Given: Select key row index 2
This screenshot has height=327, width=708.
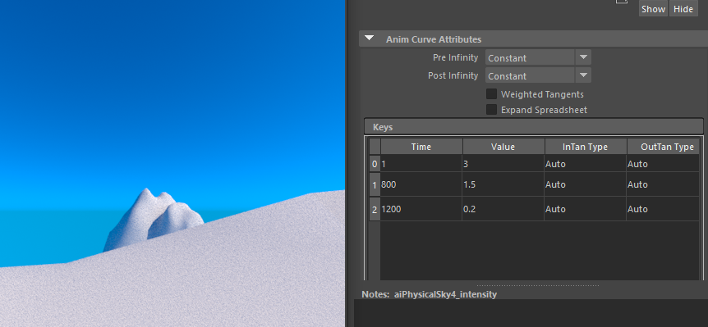Looking at the screenshot, I should (x=375, y=209).
